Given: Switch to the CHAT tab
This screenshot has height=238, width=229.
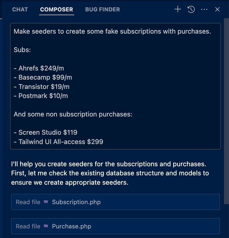Looking at the screenshot, I should (x=20, y=10).
